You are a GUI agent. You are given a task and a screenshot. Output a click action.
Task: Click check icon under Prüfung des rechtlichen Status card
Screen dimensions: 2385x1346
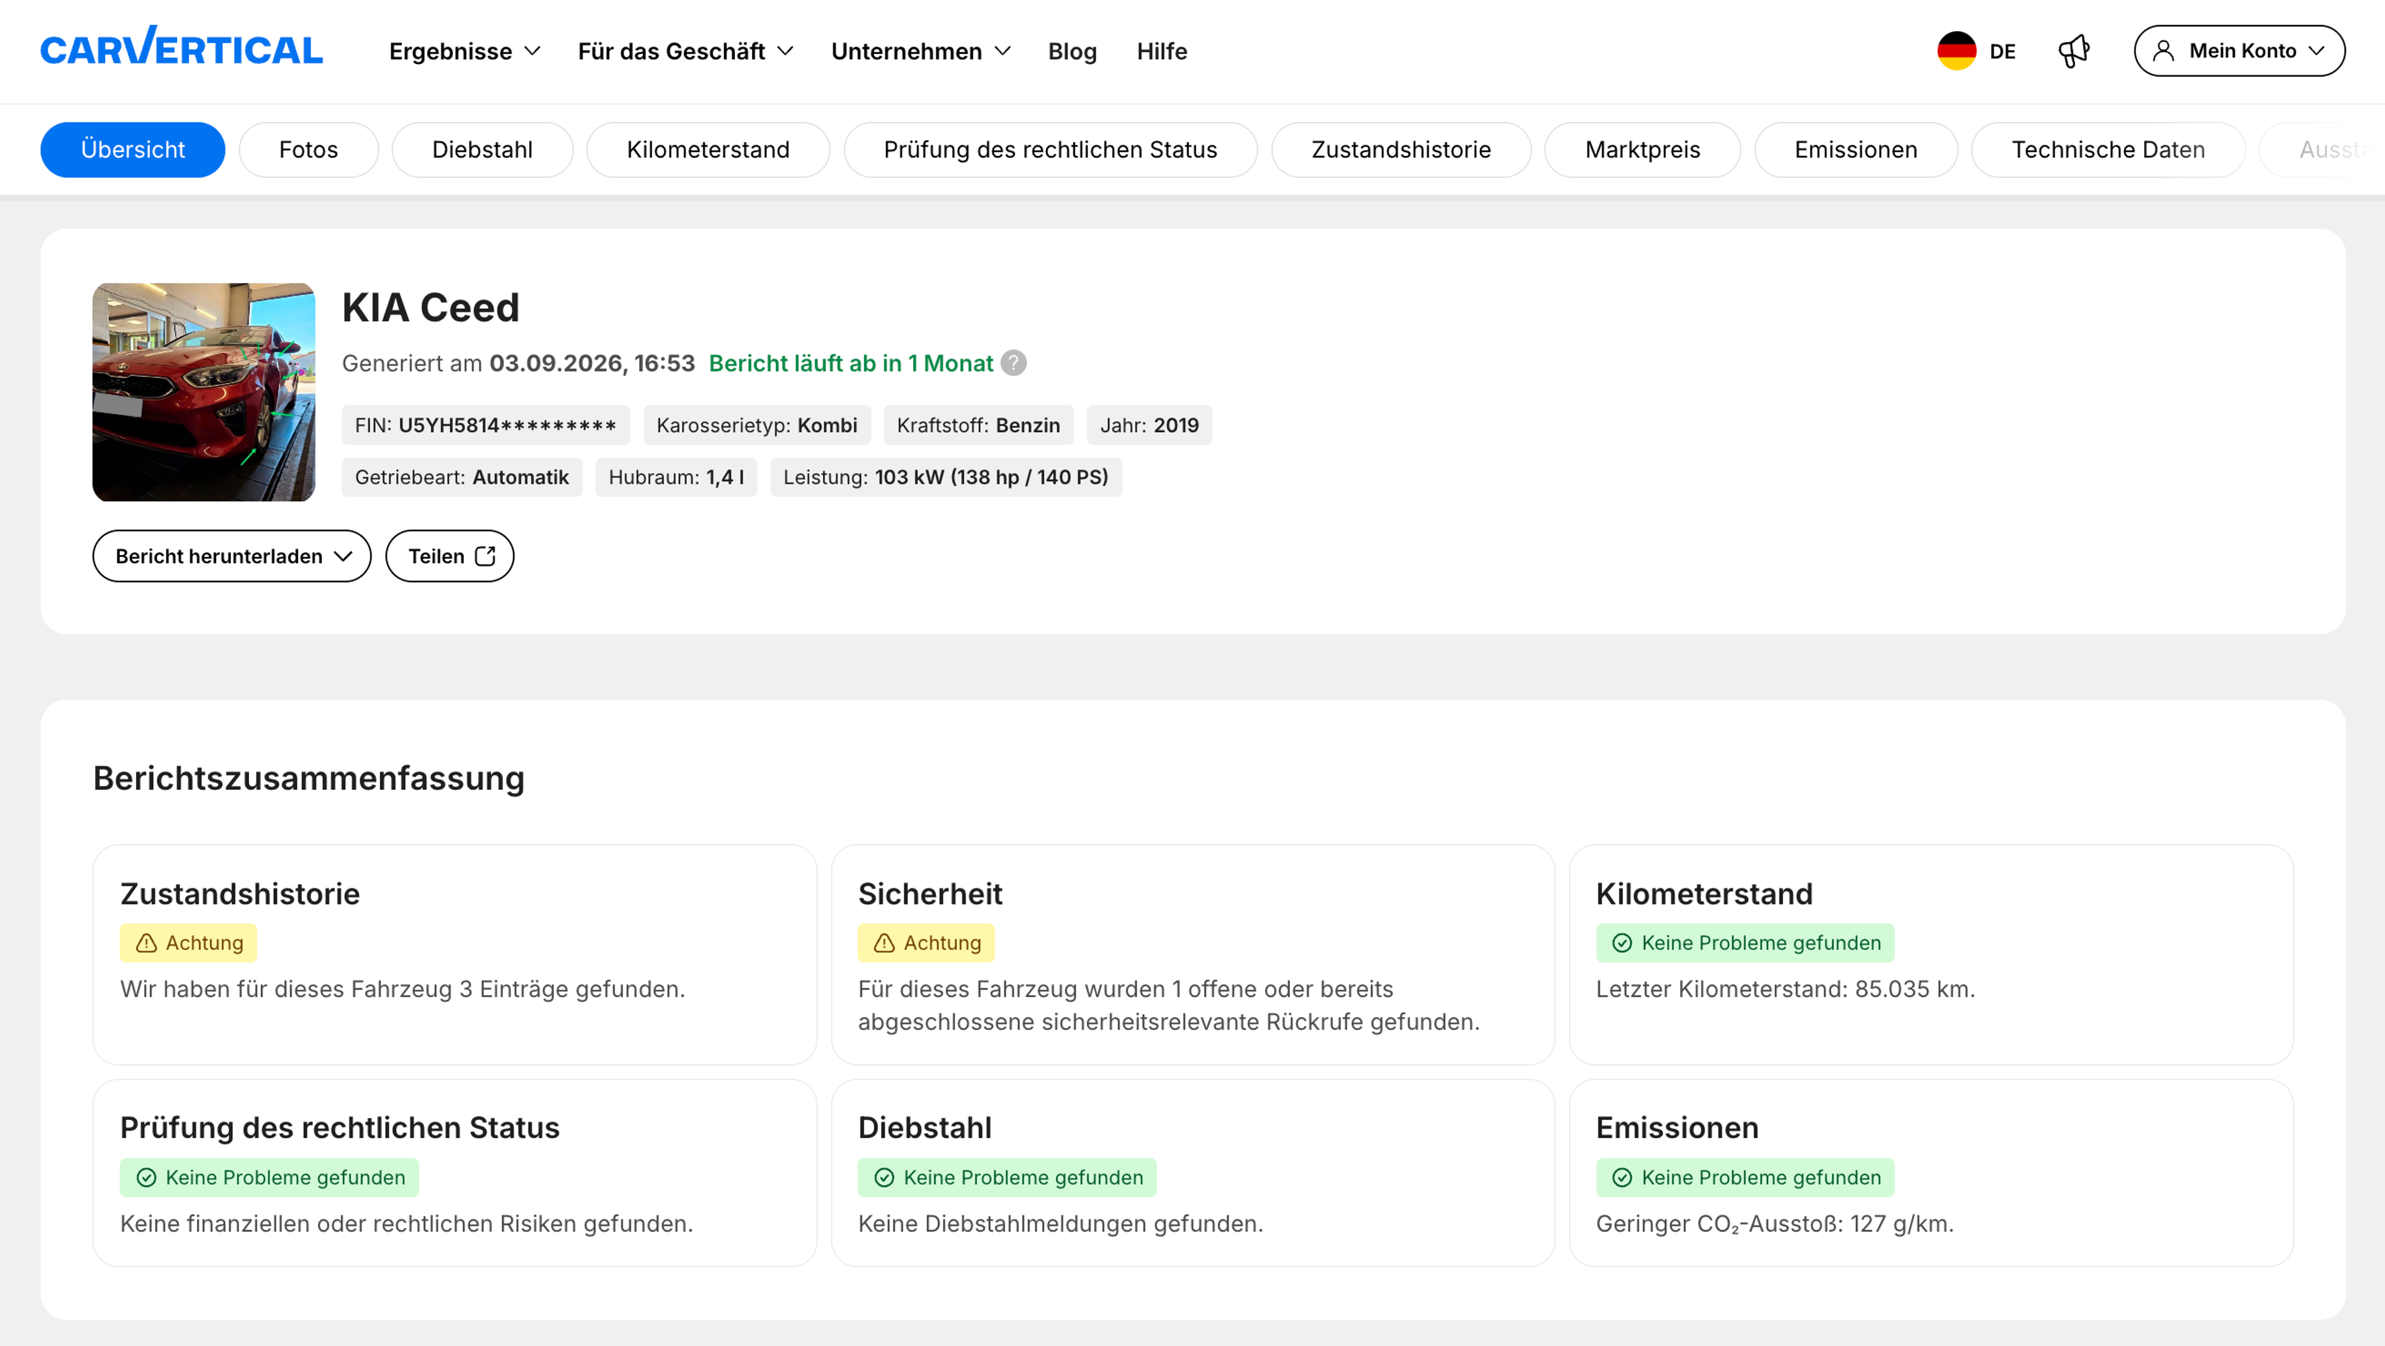[147, 1178]
